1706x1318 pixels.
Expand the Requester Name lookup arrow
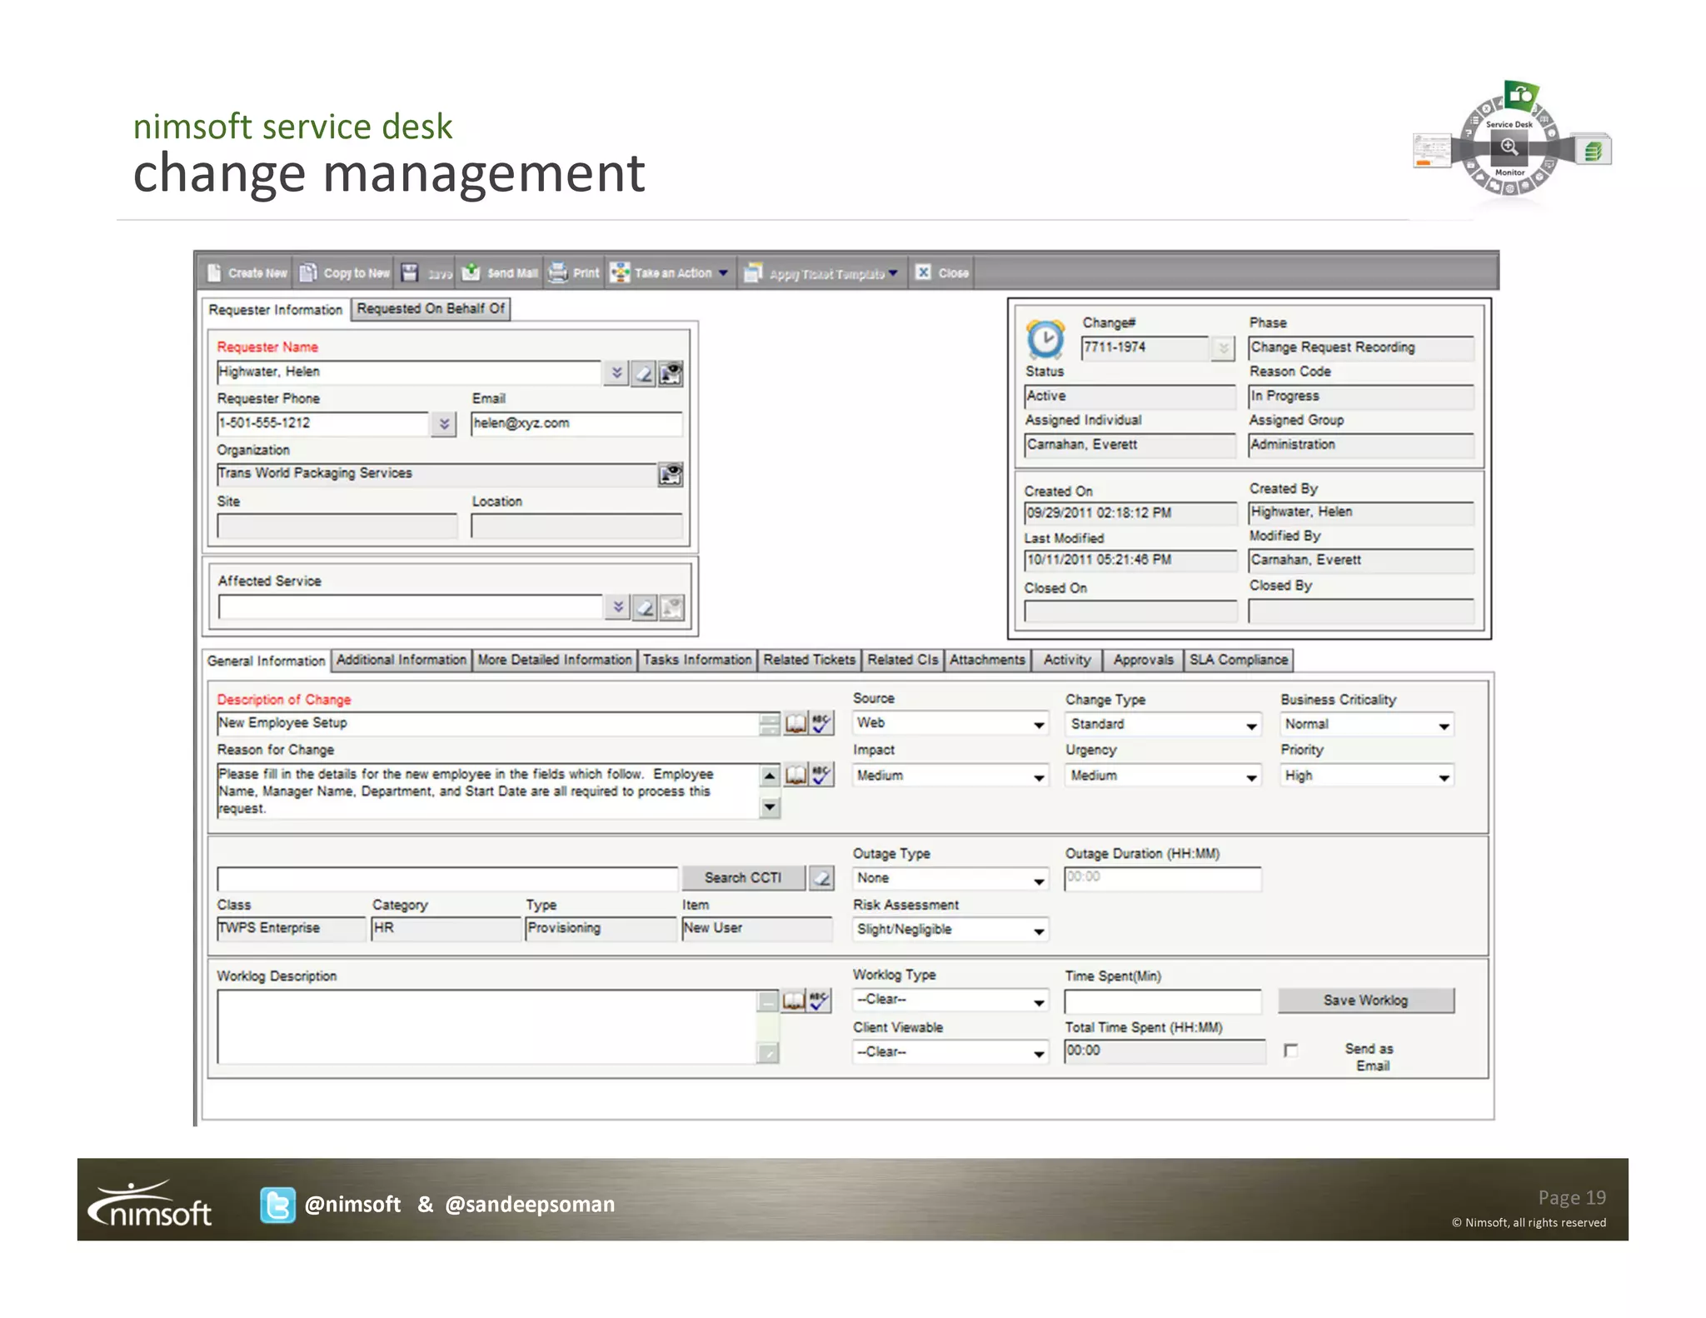(x=616, y=373)
